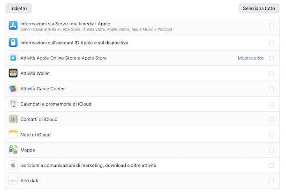Click the Informazioni sull'account ID Apple label
286x194 pixels.
pyautogui.click(x=74, y=43)
